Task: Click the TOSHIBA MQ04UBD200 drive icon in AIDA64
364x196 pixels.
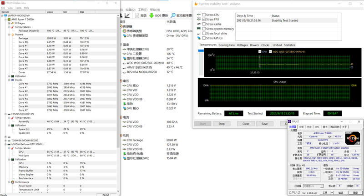Action: 124,72
